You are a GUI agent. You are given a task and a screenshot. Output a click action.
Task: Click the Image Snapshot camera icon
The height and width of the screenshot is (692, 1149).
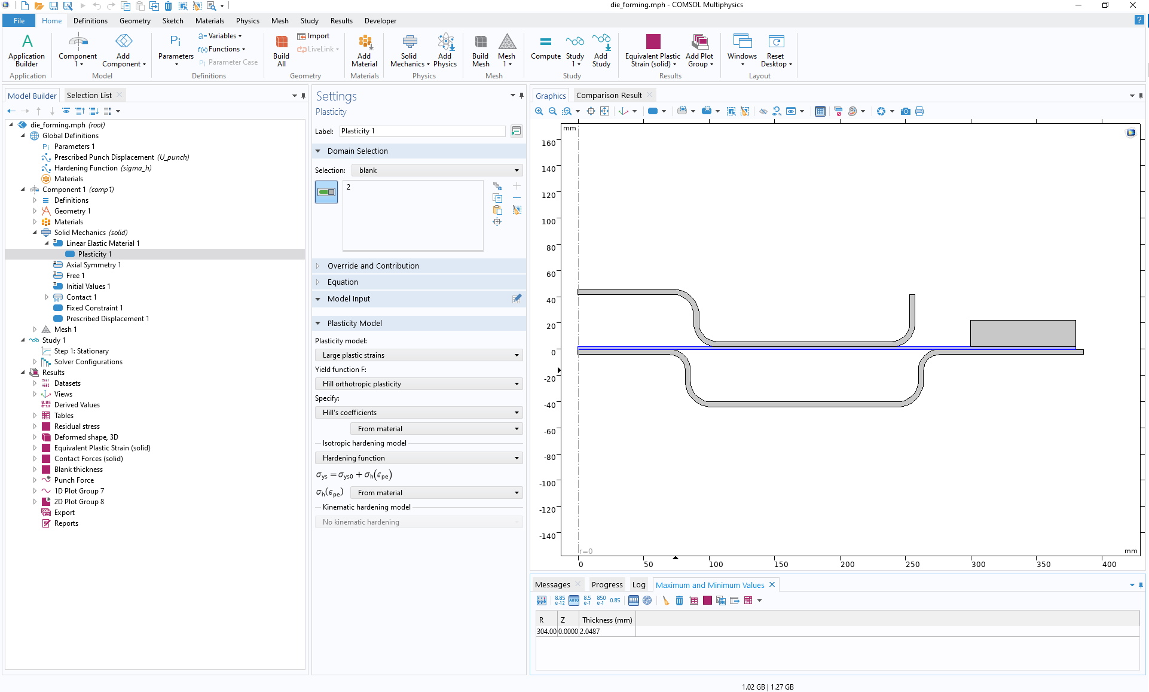click(x=906, y=111)
